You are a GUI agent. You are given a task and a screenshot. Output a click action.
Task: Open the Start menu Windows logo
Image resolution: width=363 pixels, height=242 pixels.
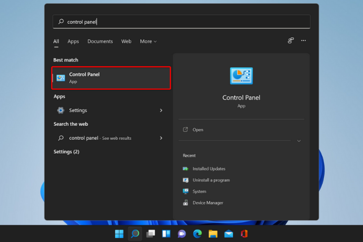pos(119,234)
